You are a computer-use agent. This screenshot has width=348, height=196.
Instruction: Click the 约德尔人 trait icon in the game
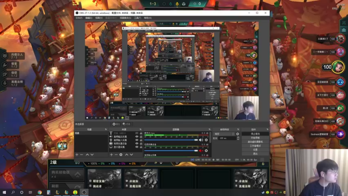tap(5, 56)
